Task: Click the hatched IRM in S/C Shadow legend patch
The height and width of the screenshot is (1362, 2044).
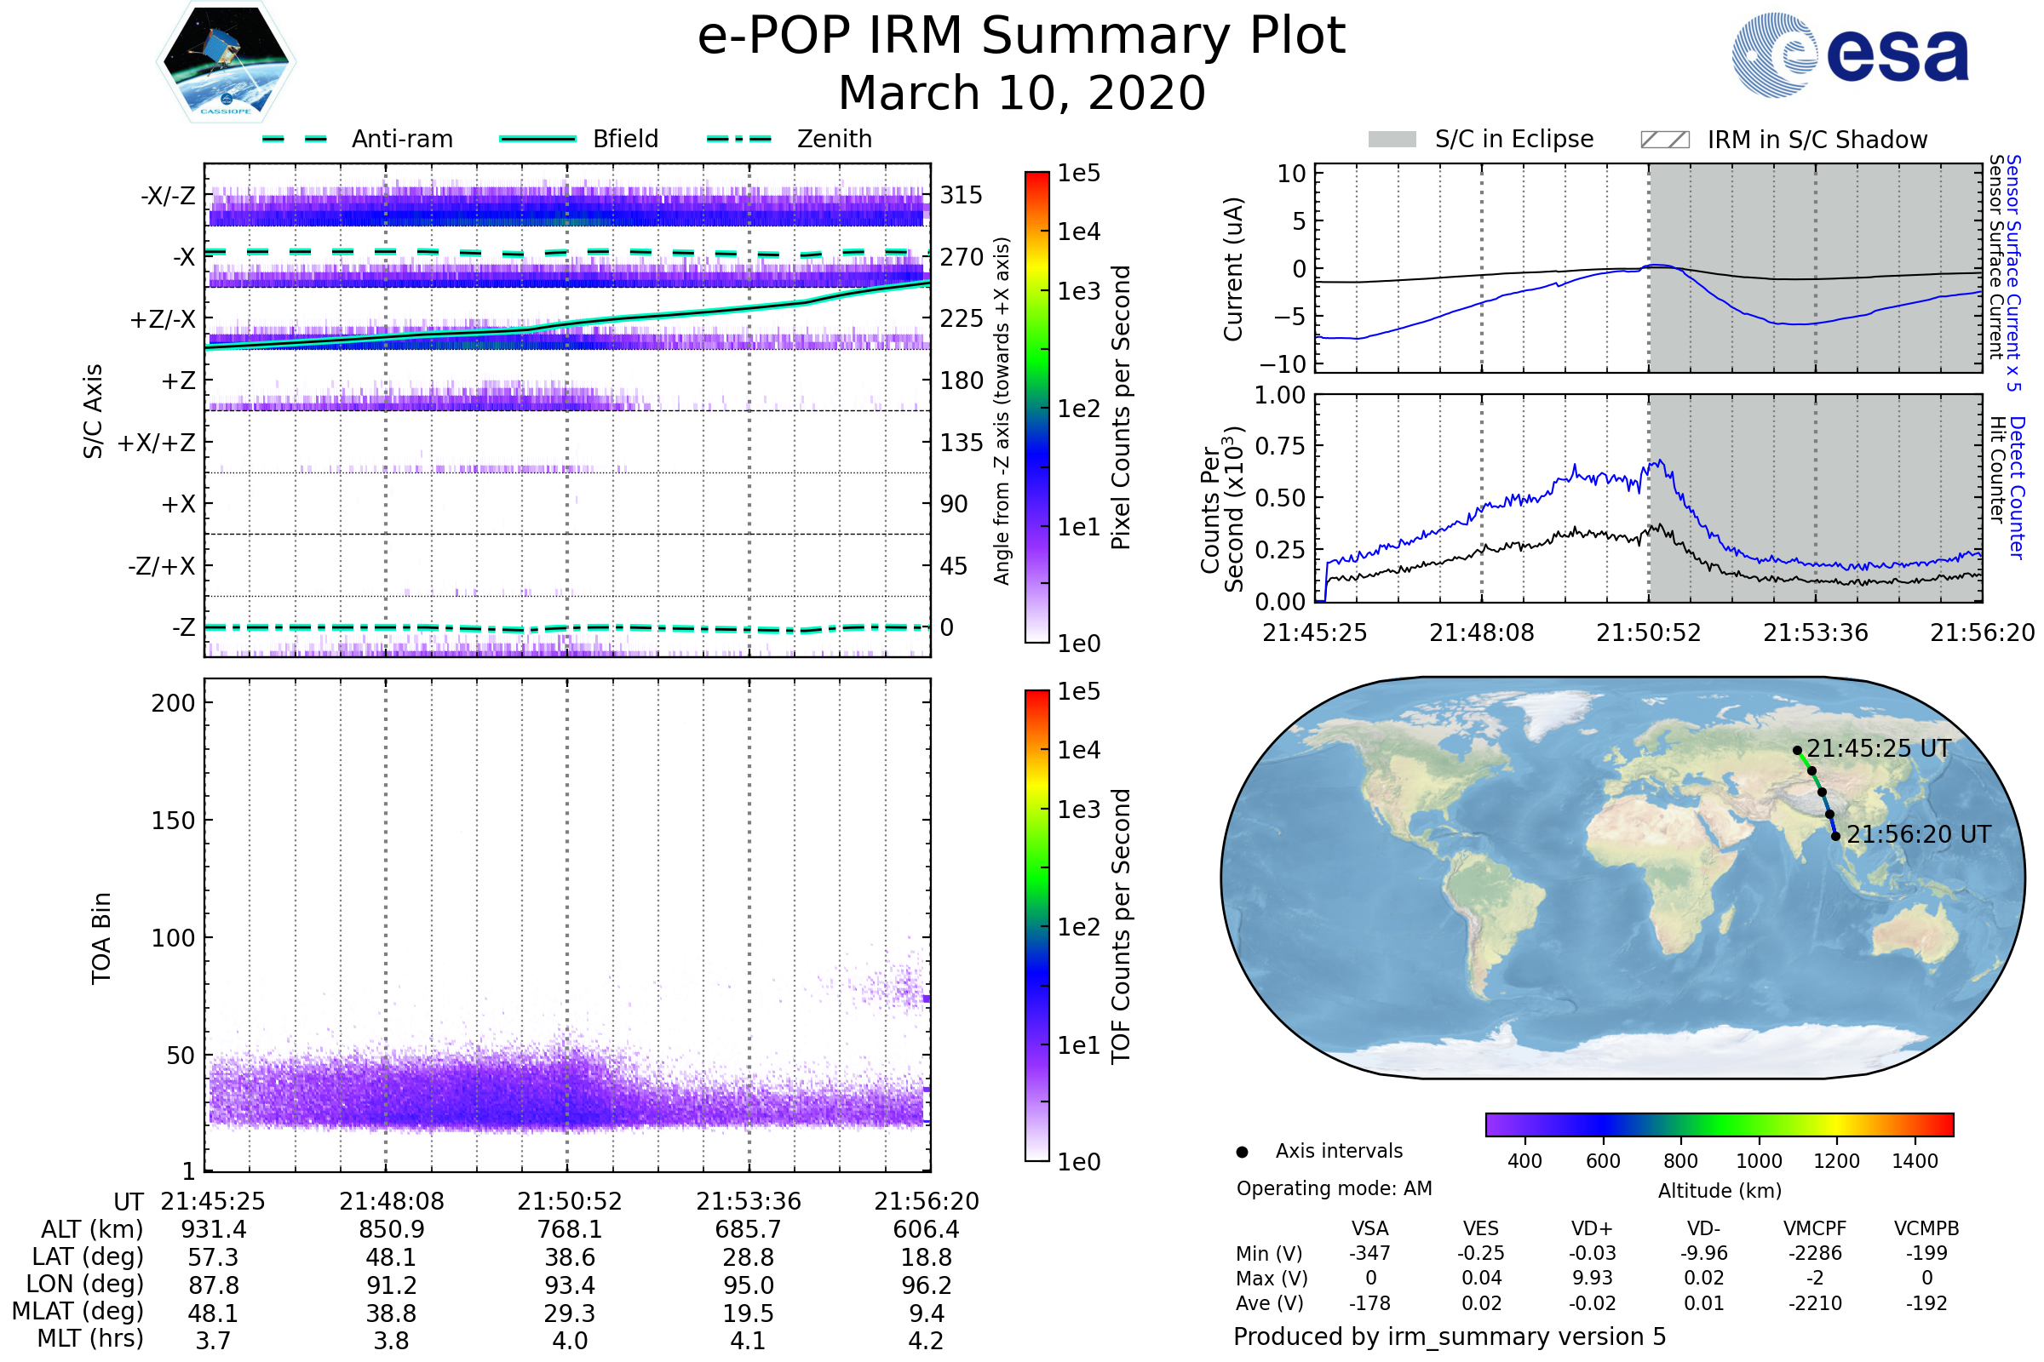Action: (1665, 140)
